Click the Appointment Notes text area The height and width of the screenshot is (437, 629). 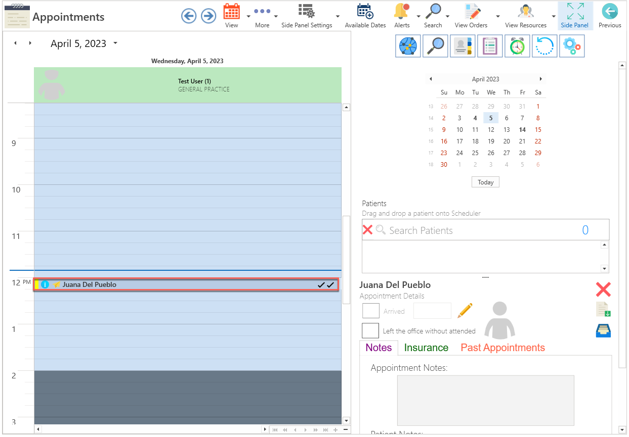point(485,400)
